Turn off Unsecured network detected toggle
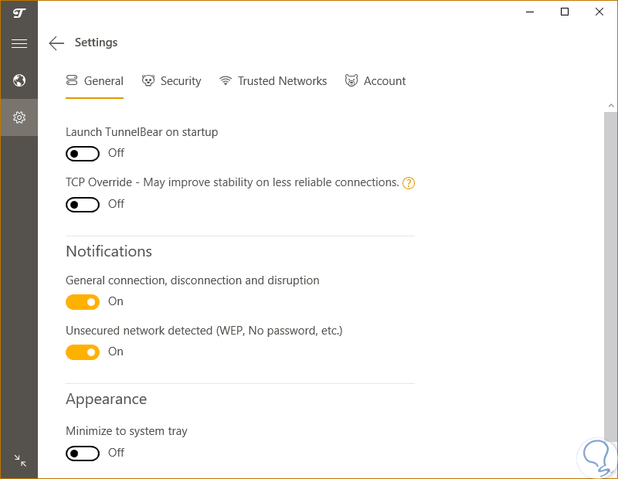The image size is (618, 479). (x=83, y=352)
